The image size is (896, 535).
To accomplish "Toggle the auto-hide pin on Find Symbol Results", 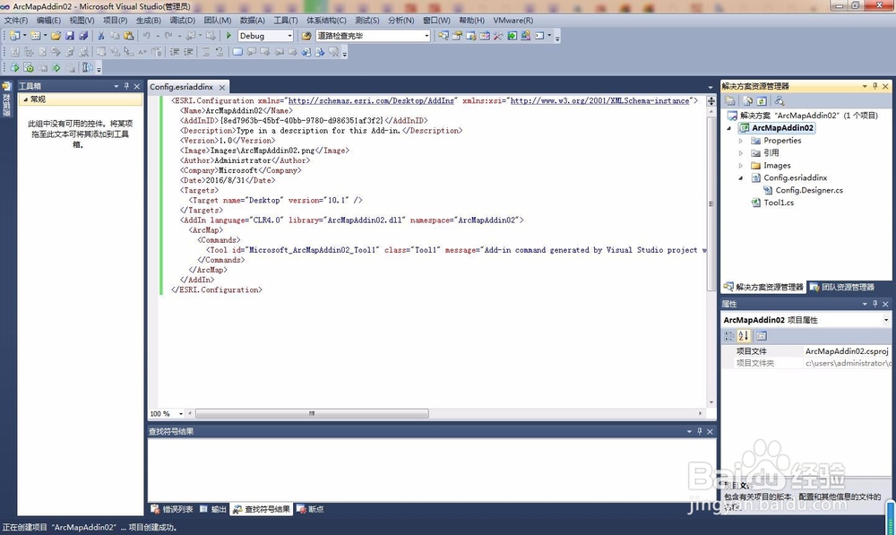I will click(700, 432).
